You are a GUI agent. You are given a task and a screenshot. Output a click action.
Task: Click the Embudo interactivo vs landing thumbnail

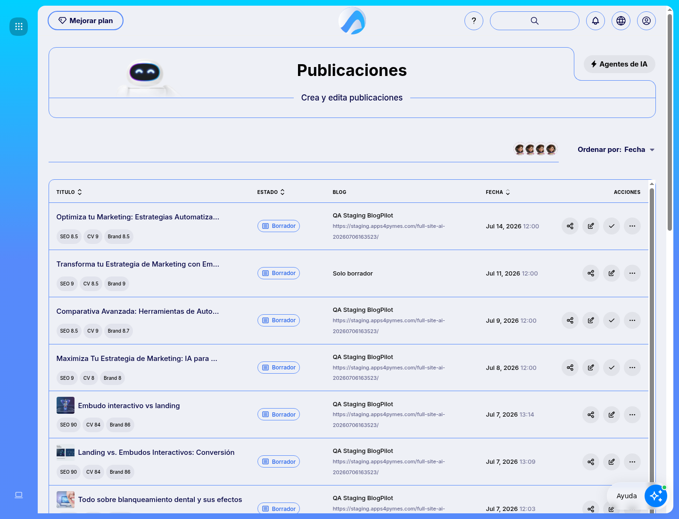[x=66, y=405]
